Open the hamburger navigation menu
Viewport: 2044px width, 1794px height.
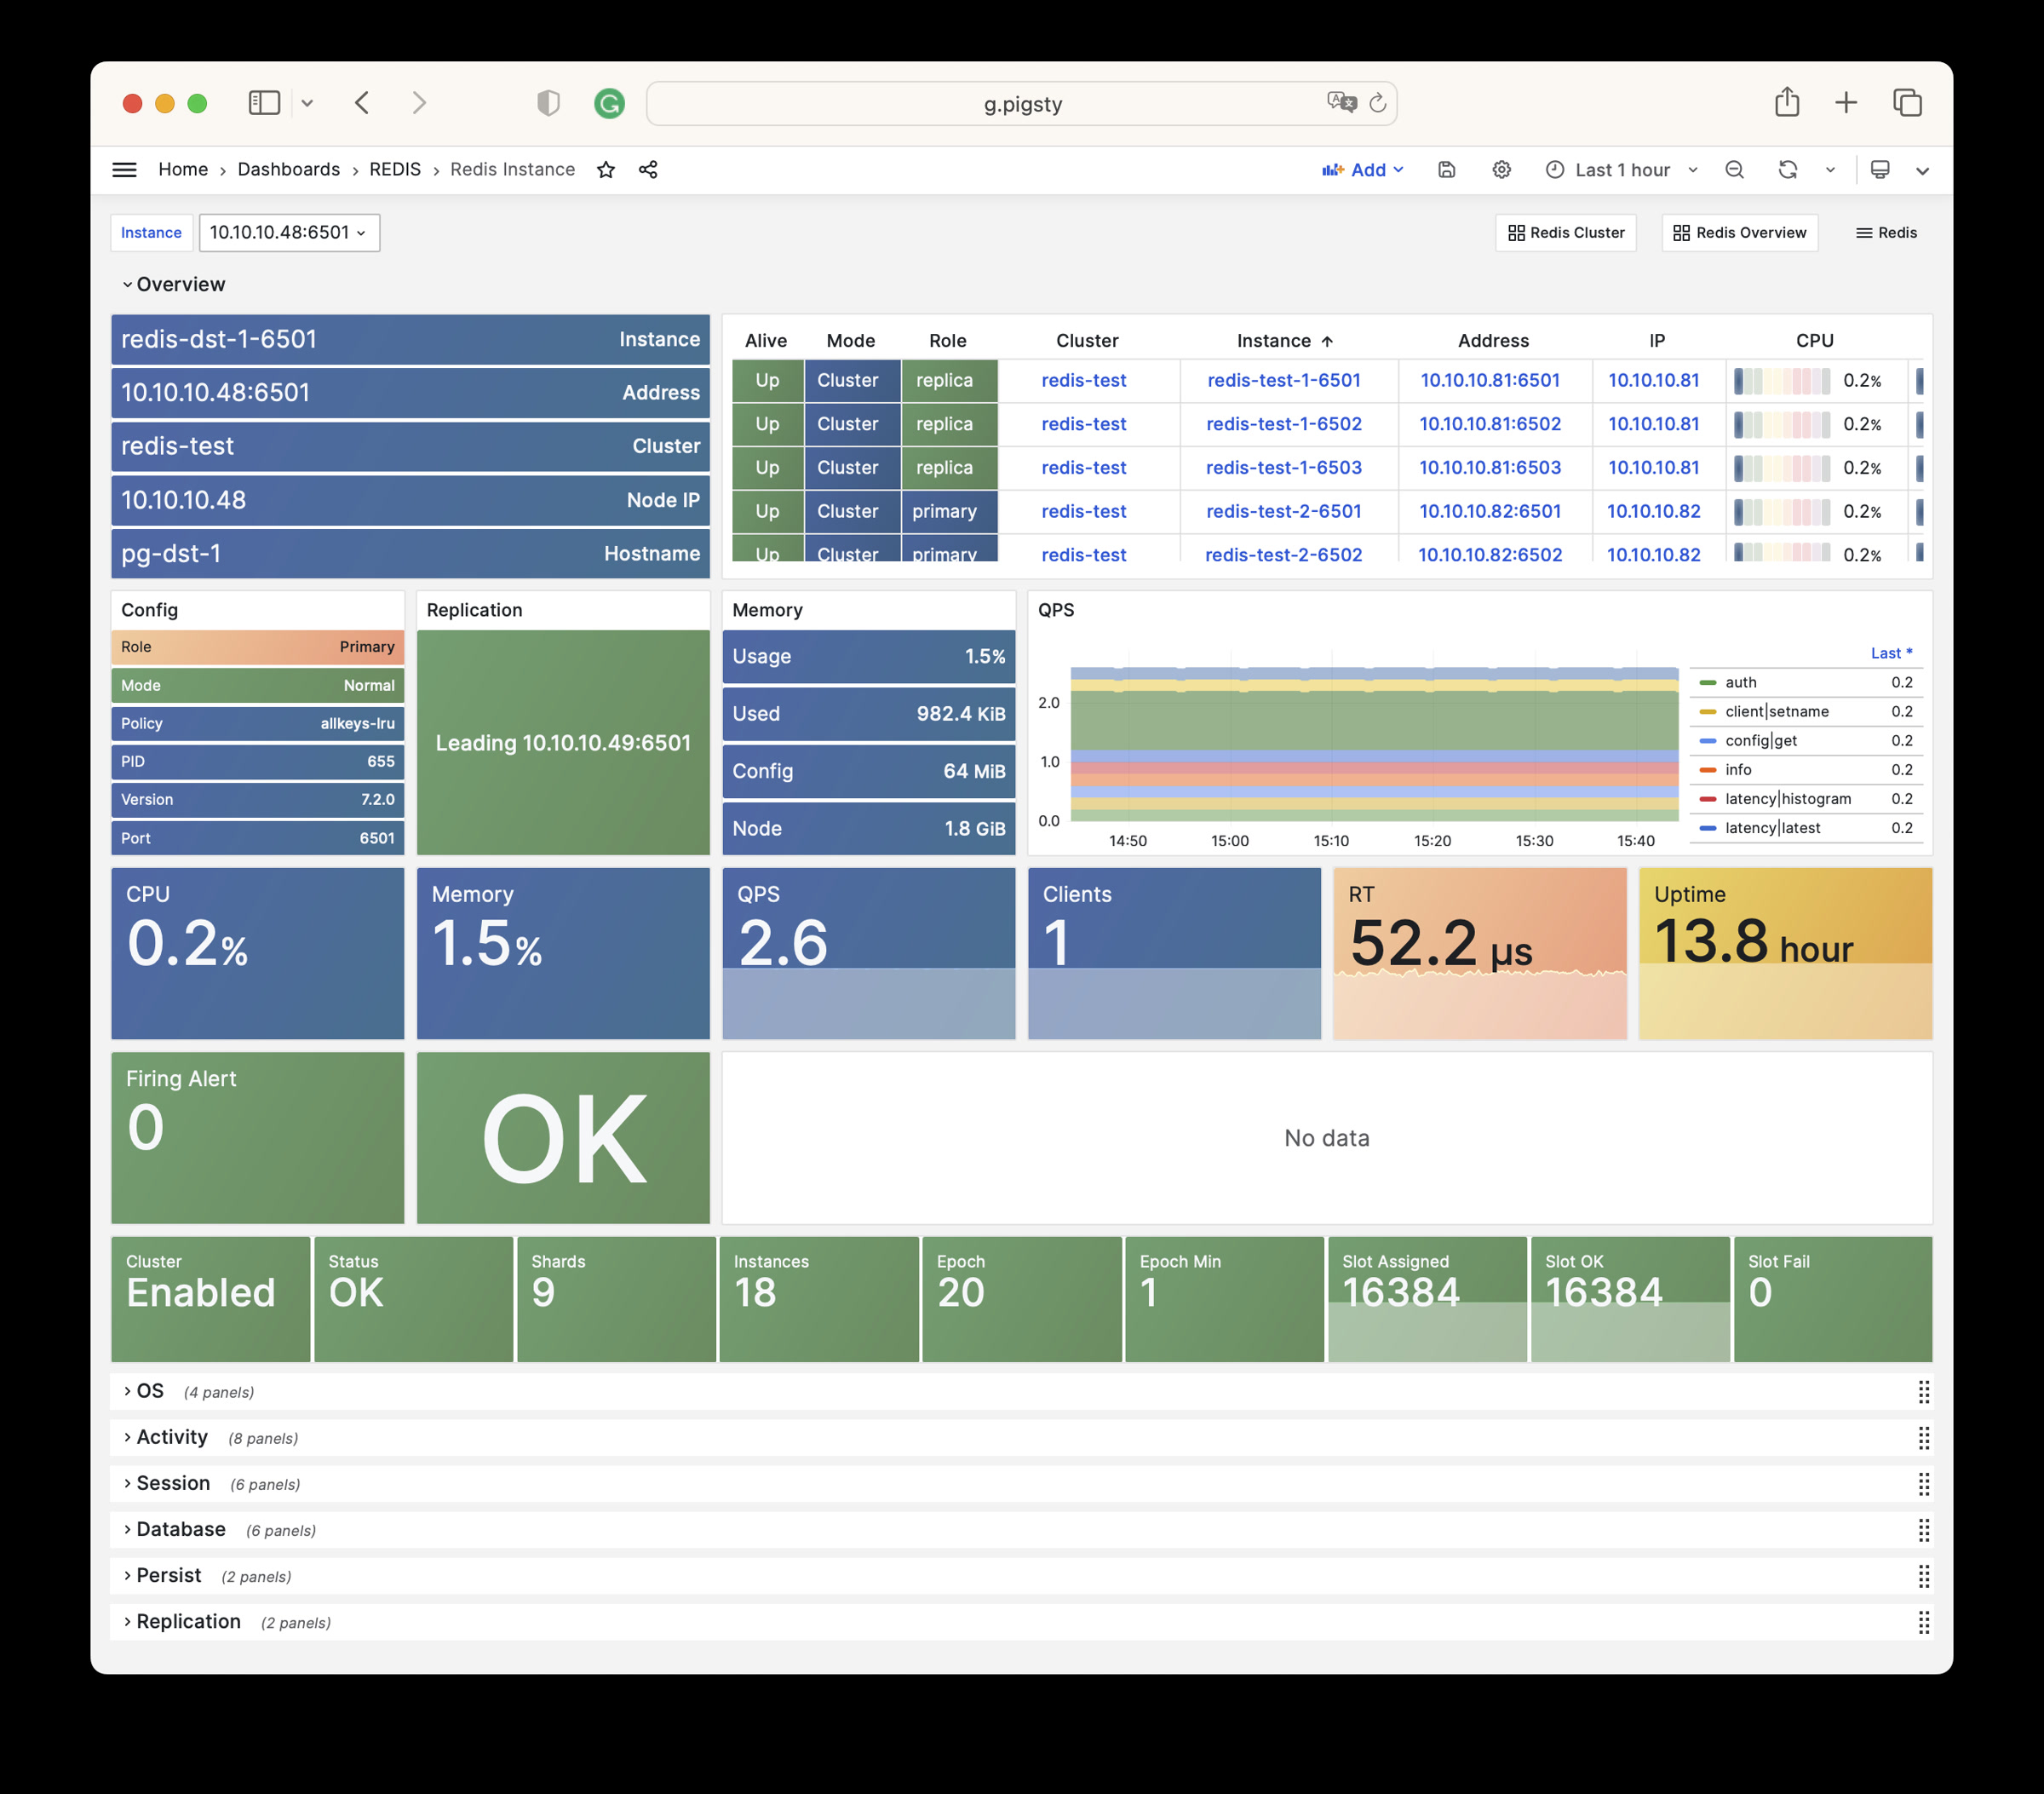[124, 170]
